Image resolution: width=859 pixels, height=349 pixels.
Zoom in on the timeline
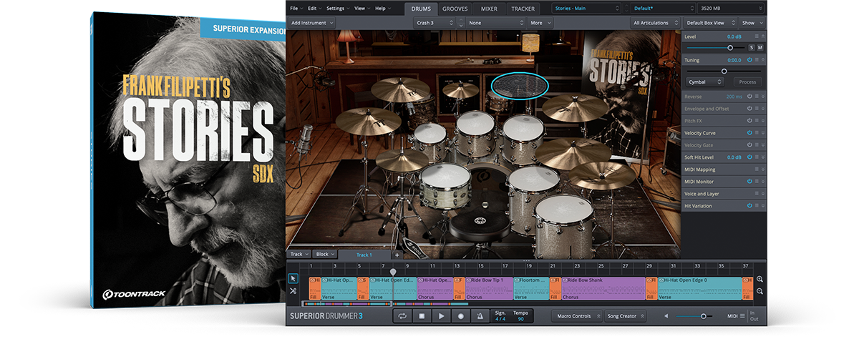click(x=759, y=280)
